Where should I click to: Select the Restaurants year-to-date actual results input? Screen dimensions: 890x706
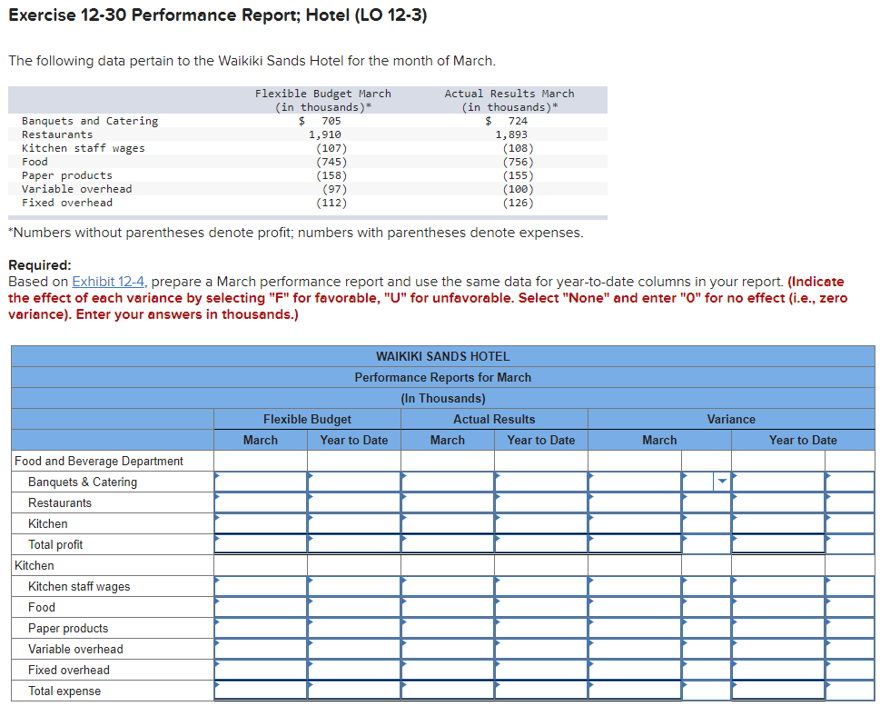pyautogui.click(x=542, y=502)
